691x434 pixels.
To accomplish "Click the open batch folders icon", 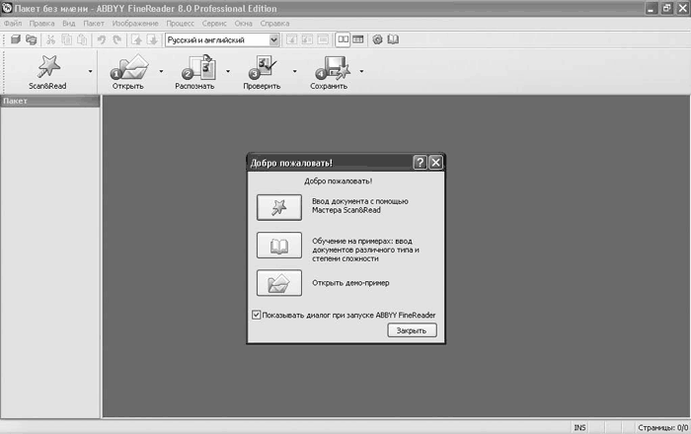I will pyautogui.click(x=32, y=40).
